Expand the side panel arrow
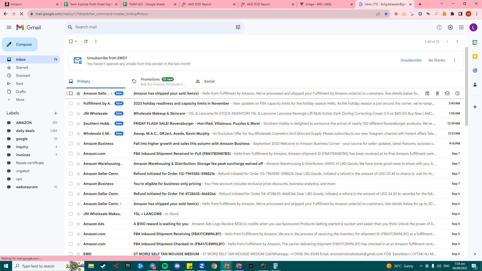The height and width of the screenshot is (271, 482). pyautogui.click(x=475, y=254)
